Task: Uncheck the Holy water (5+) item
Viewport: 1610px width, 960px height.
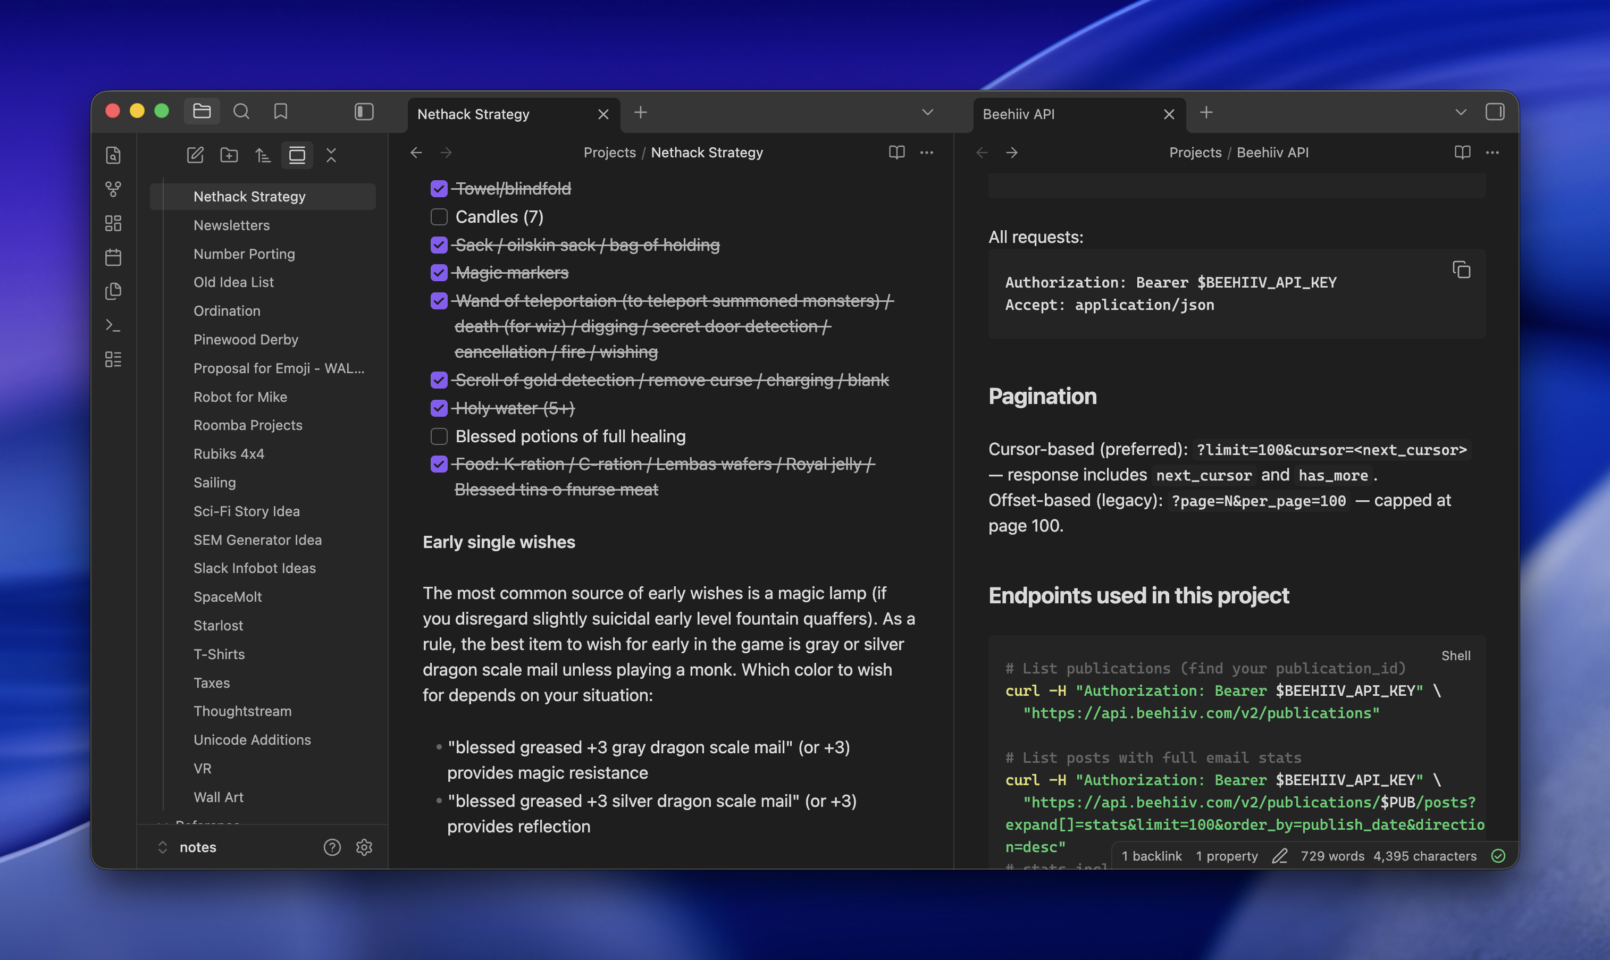Action: click(439, 408)
